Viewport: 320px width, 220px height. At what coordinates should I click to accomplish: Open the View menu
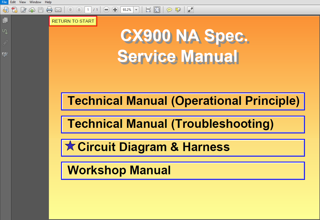(22, 2)
